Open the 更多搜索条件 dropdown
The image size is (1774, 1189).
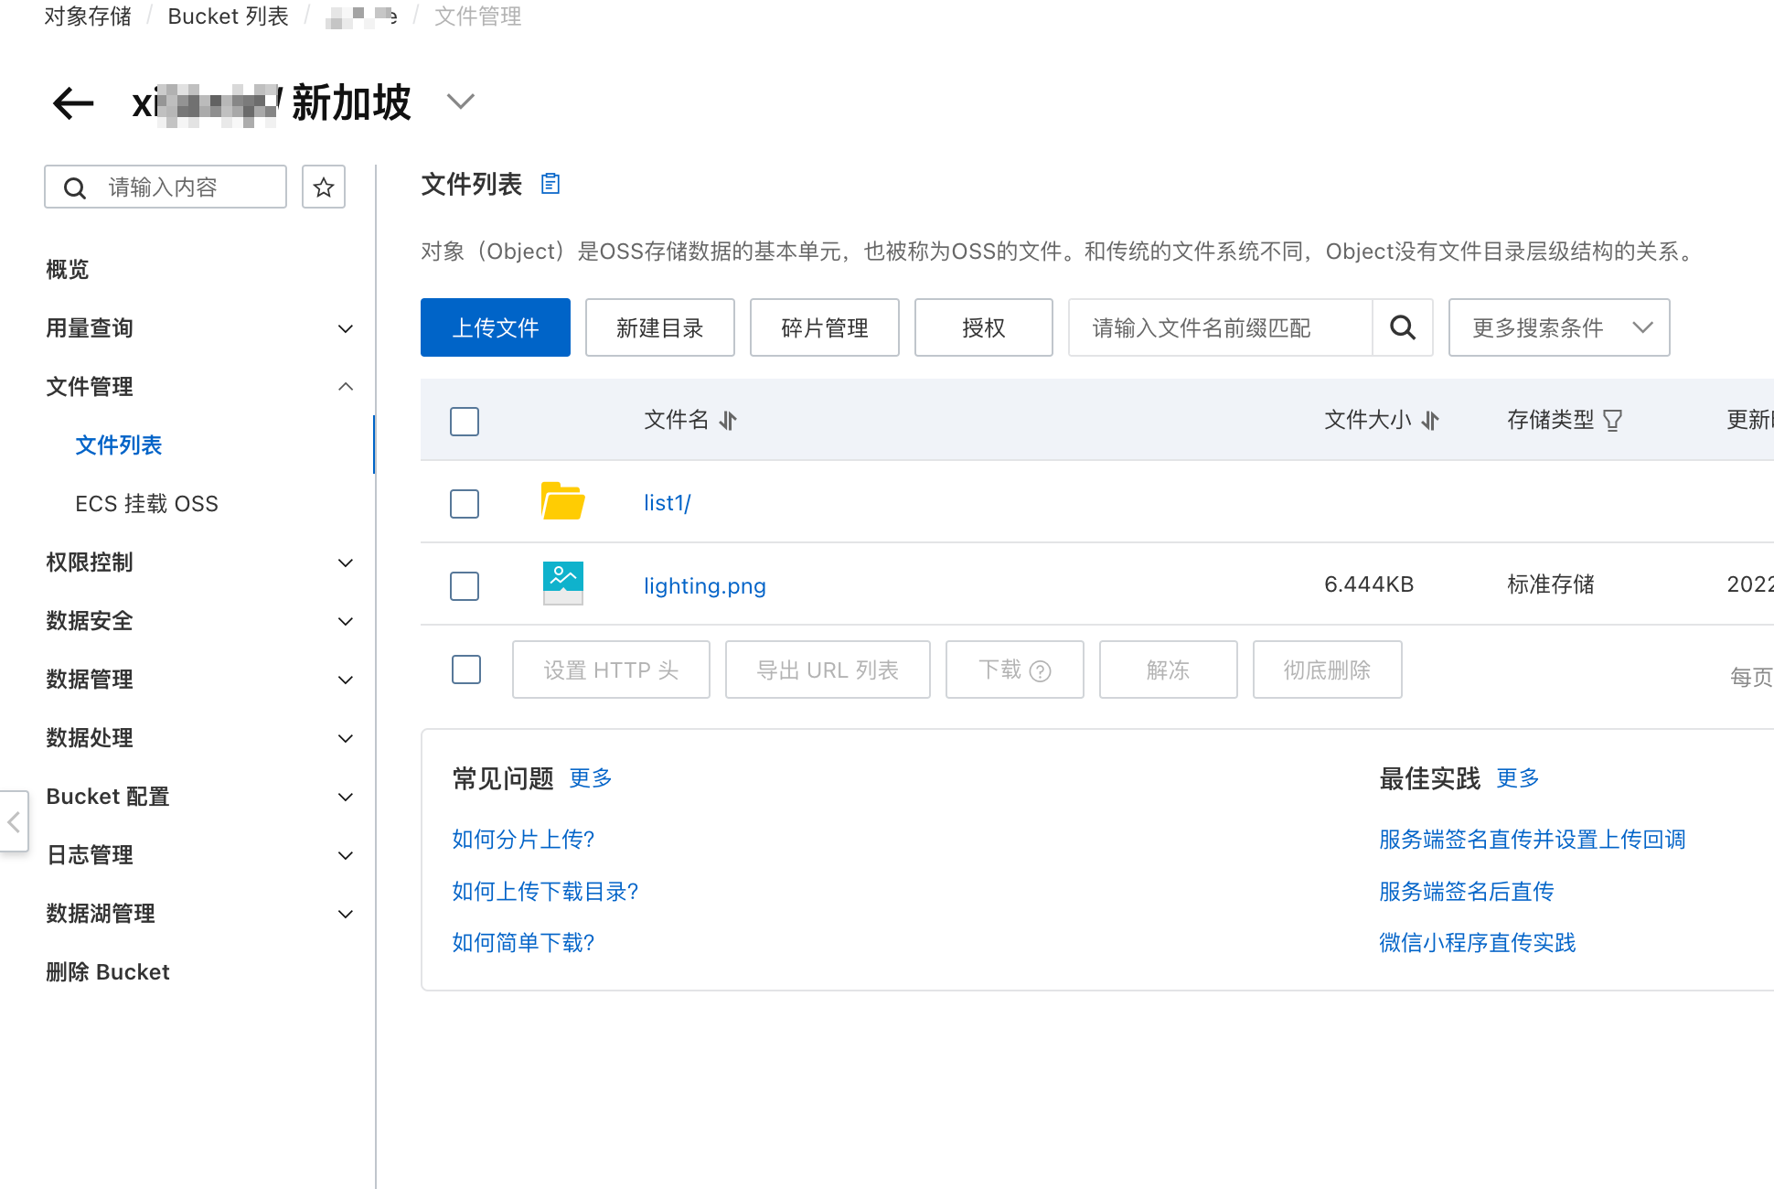click(x=1559, y=327)
